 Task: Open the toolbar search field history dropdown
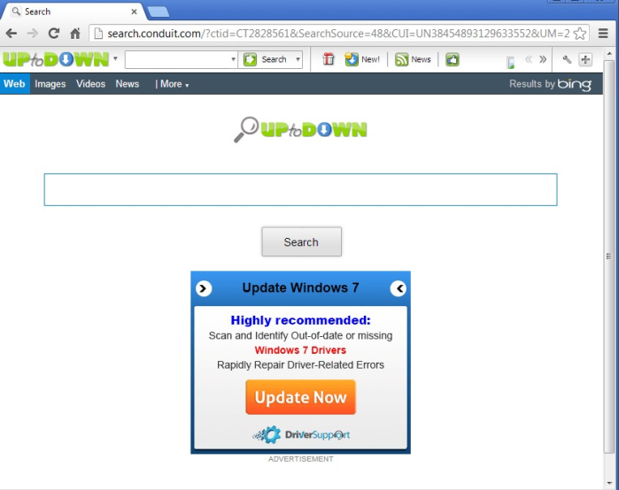(233, 59)
